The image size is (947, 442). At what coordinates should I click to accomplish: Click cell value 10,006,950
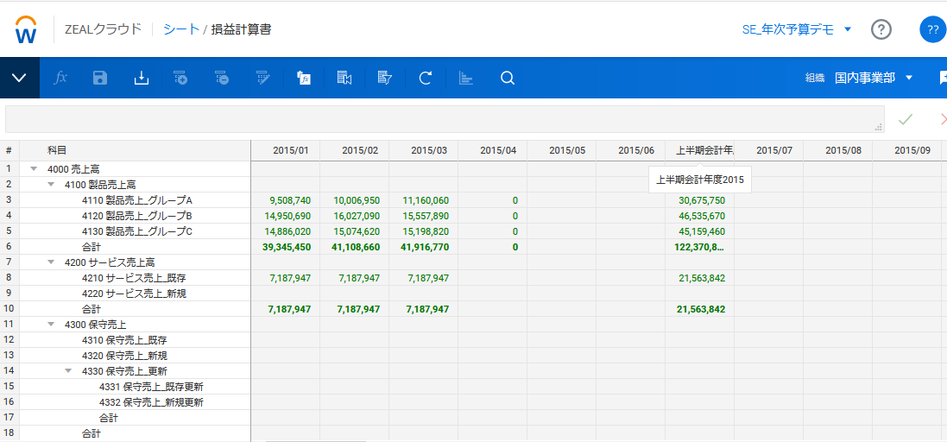click(x=356, y=200)
